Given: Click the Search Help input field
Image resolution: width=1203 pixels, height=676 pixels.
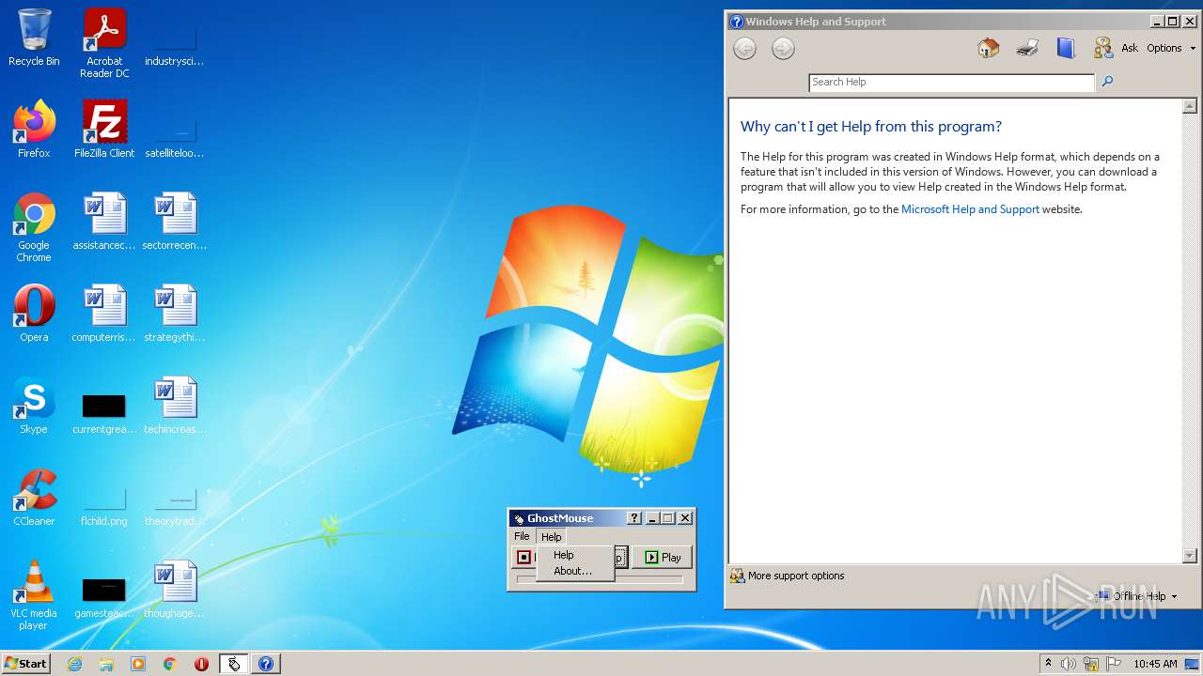Looking at the screenshot, I should coord(951,82).
